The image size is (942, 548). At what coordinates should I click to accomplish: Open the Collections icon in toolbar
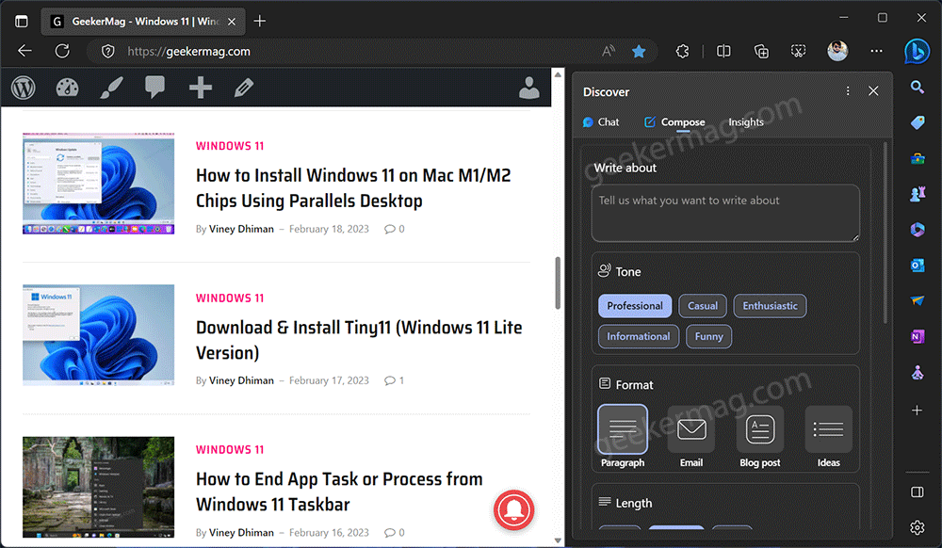point(761,52)
